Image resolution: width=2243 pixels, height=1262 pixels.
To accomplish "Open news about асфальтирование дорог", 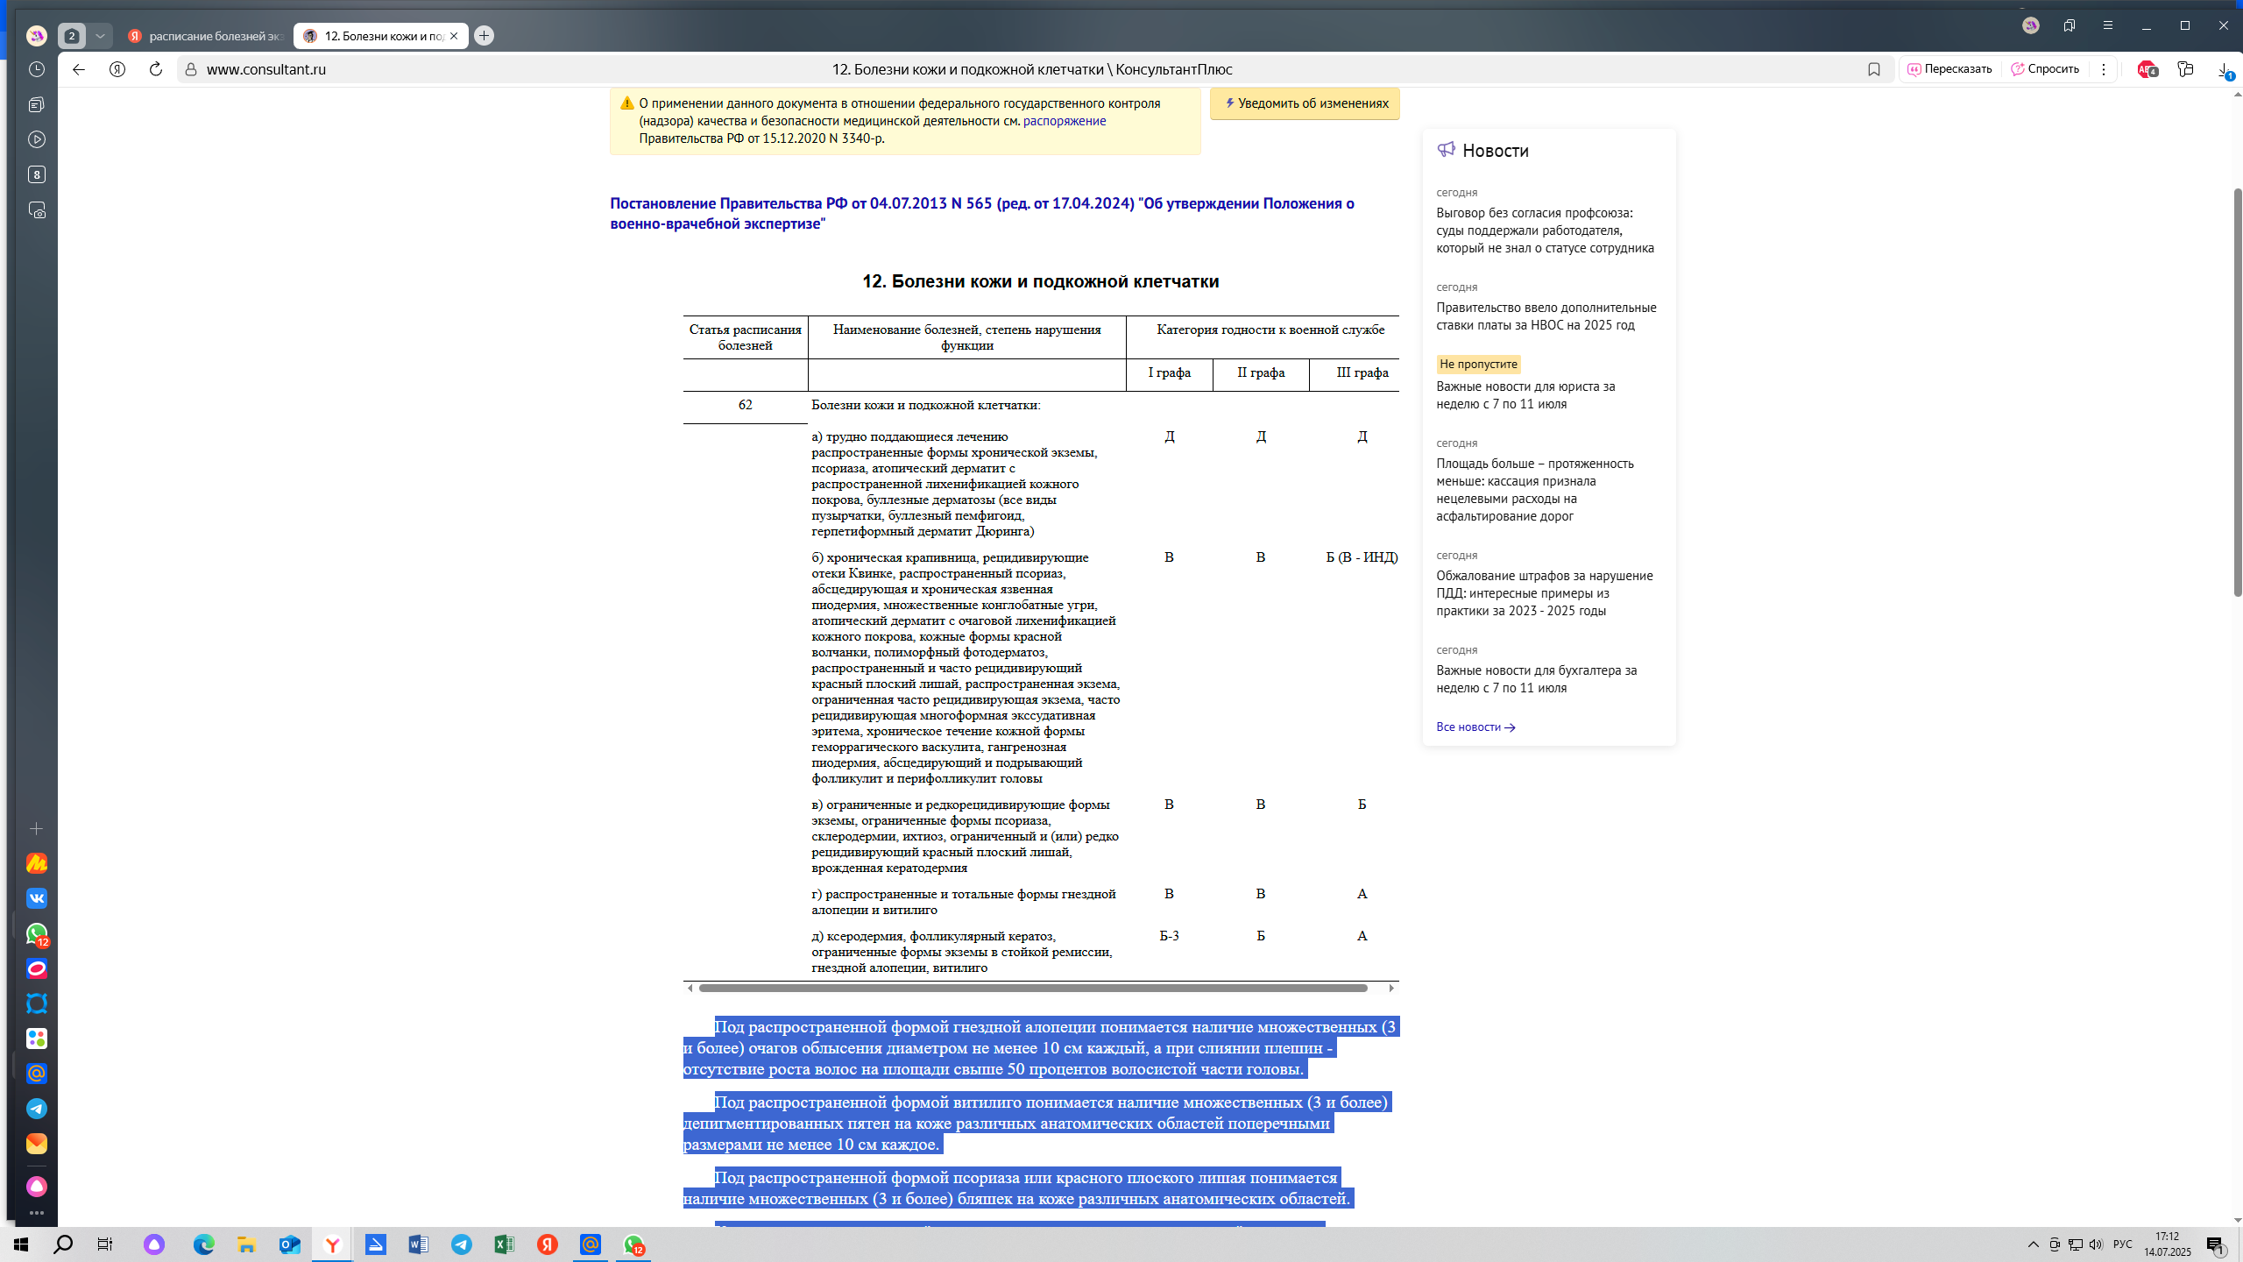I will coord(1534,490).
